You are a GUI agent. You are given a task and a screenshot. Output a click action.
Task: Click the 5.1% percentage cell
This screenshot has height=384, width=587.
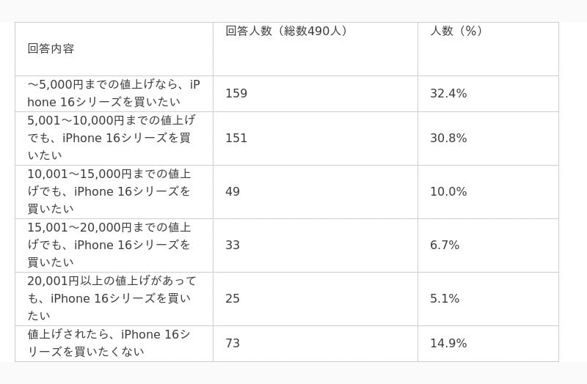(488, 299)
